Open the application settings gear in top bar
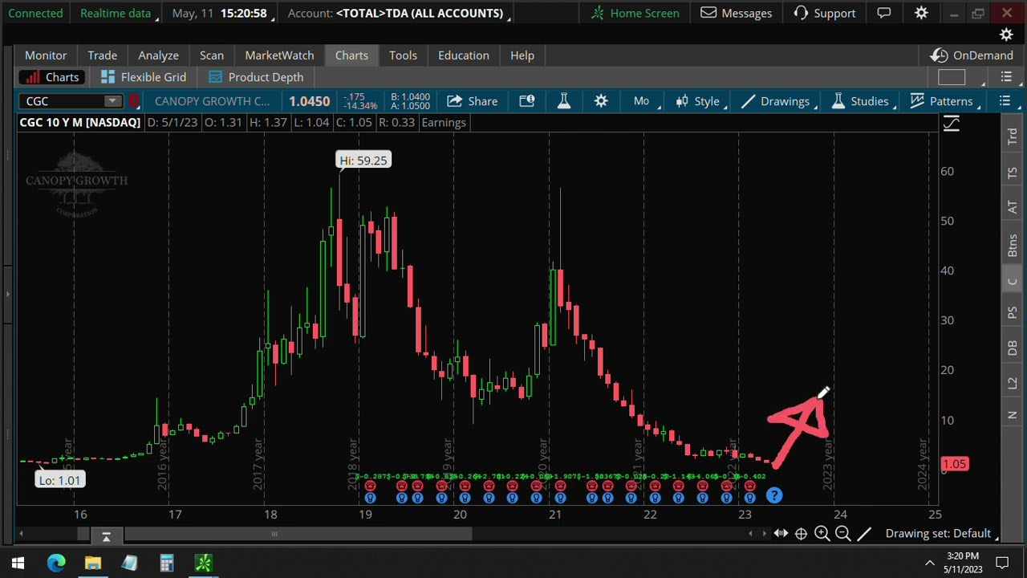 coord(921,13)
